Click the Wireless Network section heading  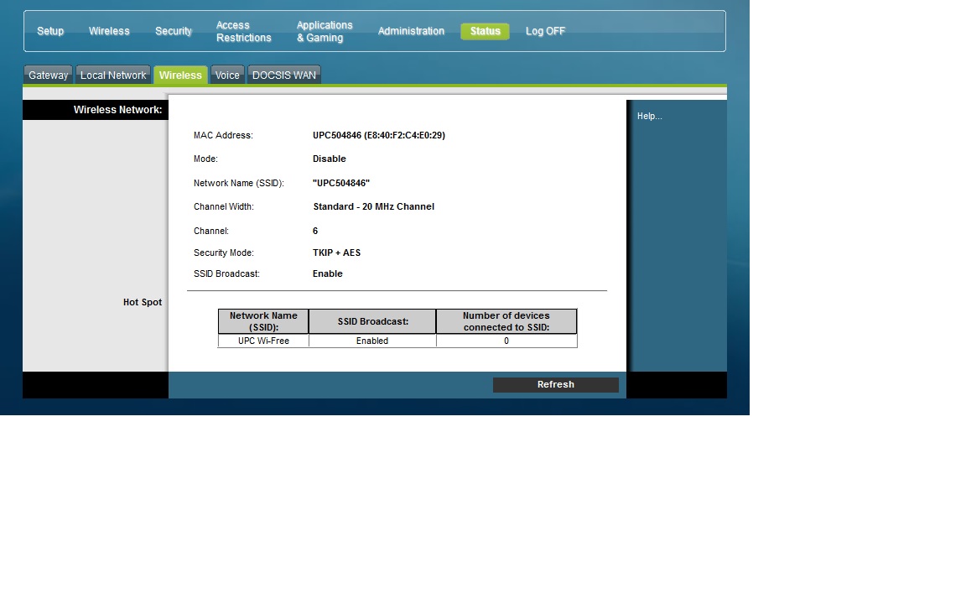(x=117, y=110)
